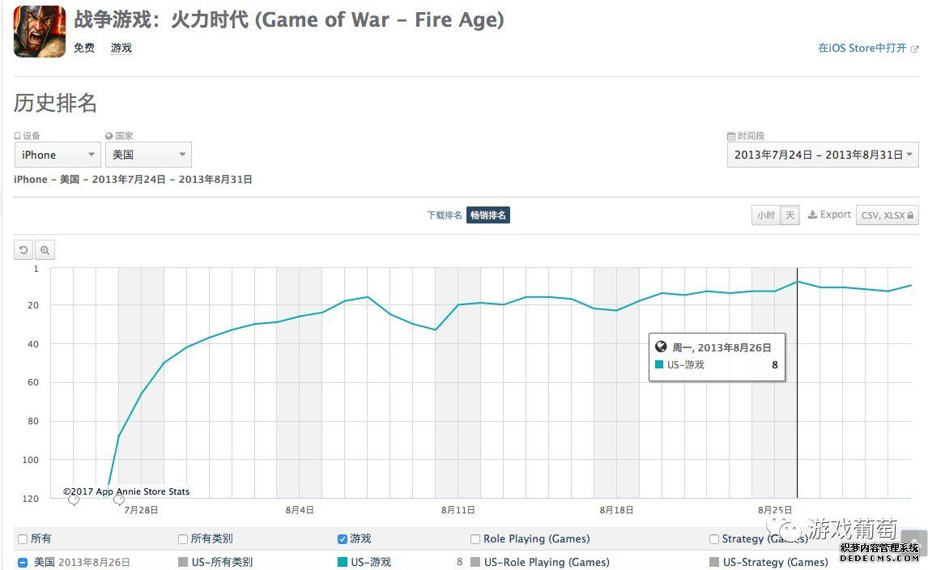Viewport: 928px width, 570px height.
Task: Collapse the 美国 row minus icon
Action: pos(23,562)
